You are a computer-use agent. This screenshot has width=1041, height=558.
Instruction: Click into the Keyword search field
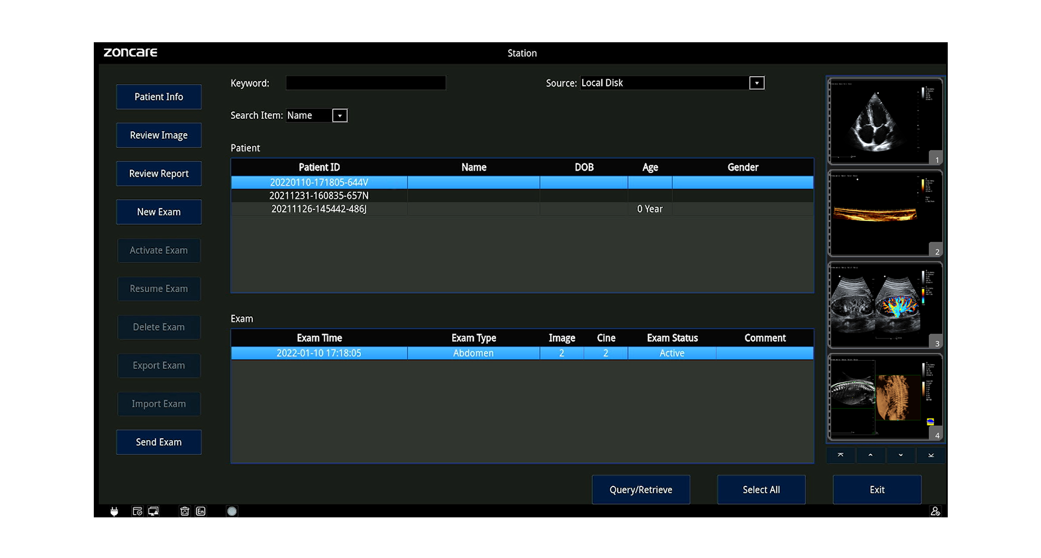tap(365, 83)
